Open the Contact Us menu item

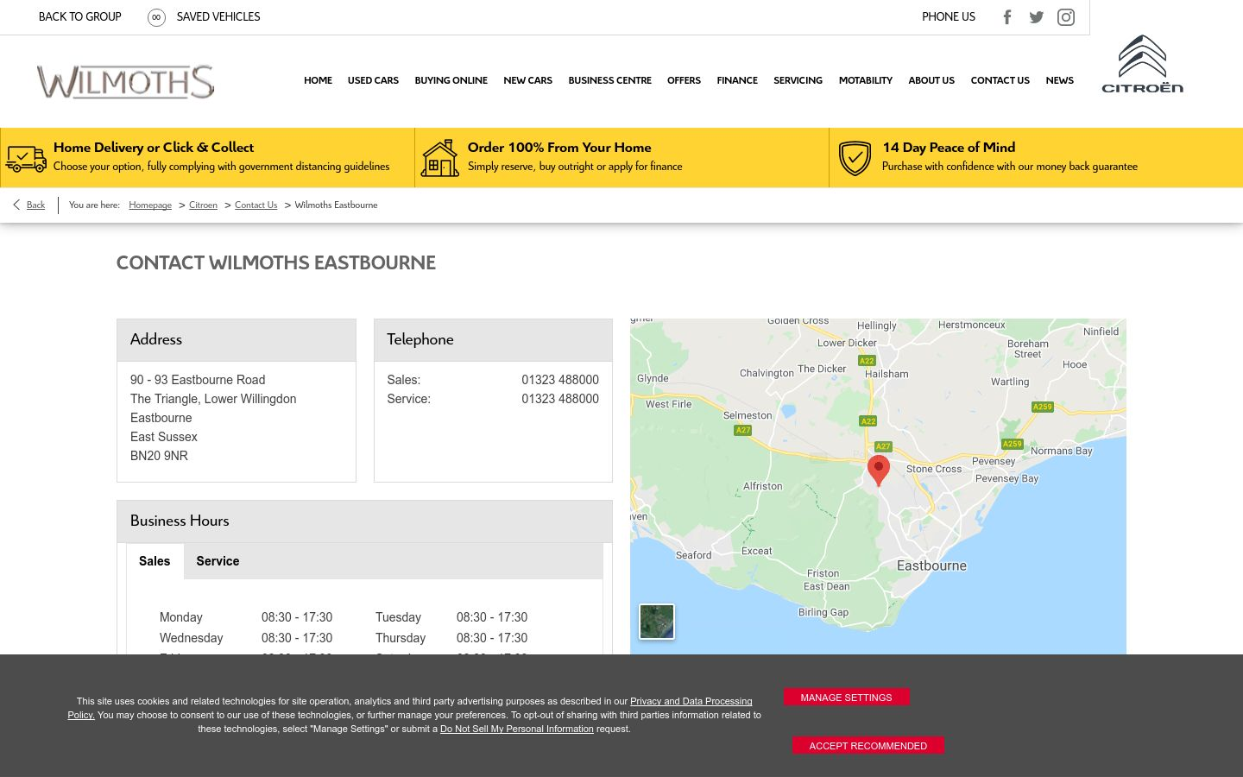pos(1000,80)
